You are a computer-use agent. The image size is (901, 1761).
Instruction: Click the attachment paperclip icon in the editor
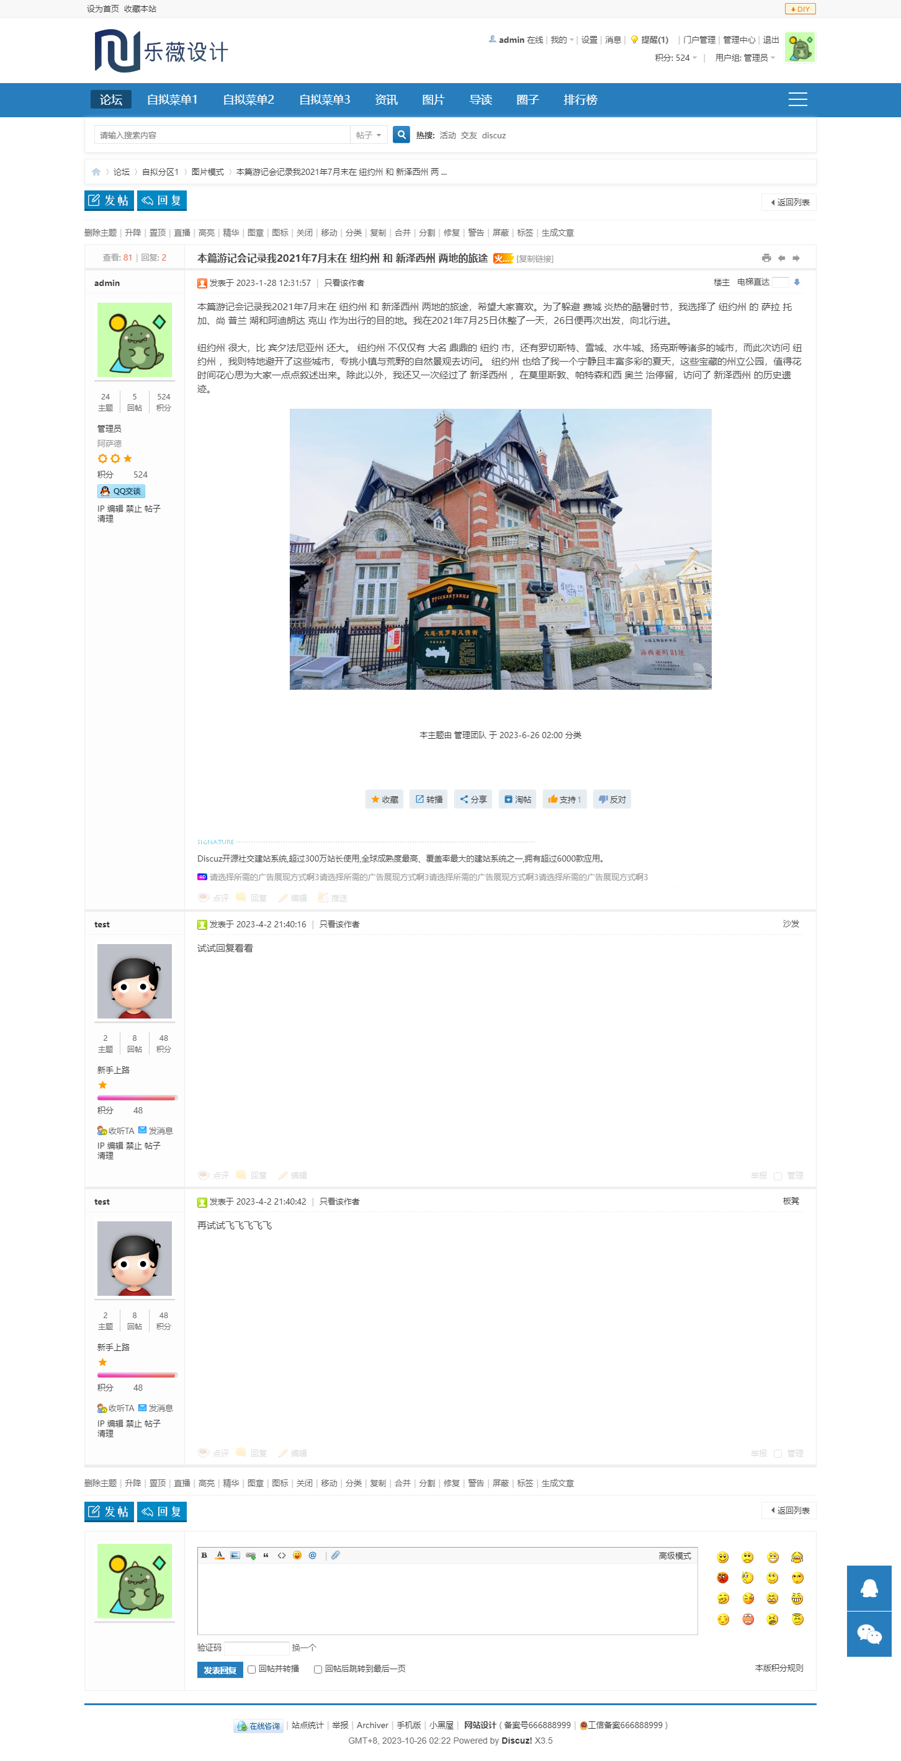pos(335,1555)
